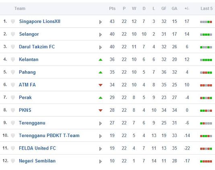Click PKNS's red down-arrow movement icon
Viewport: 215px width, 170px height.
[x=100, y=111]
